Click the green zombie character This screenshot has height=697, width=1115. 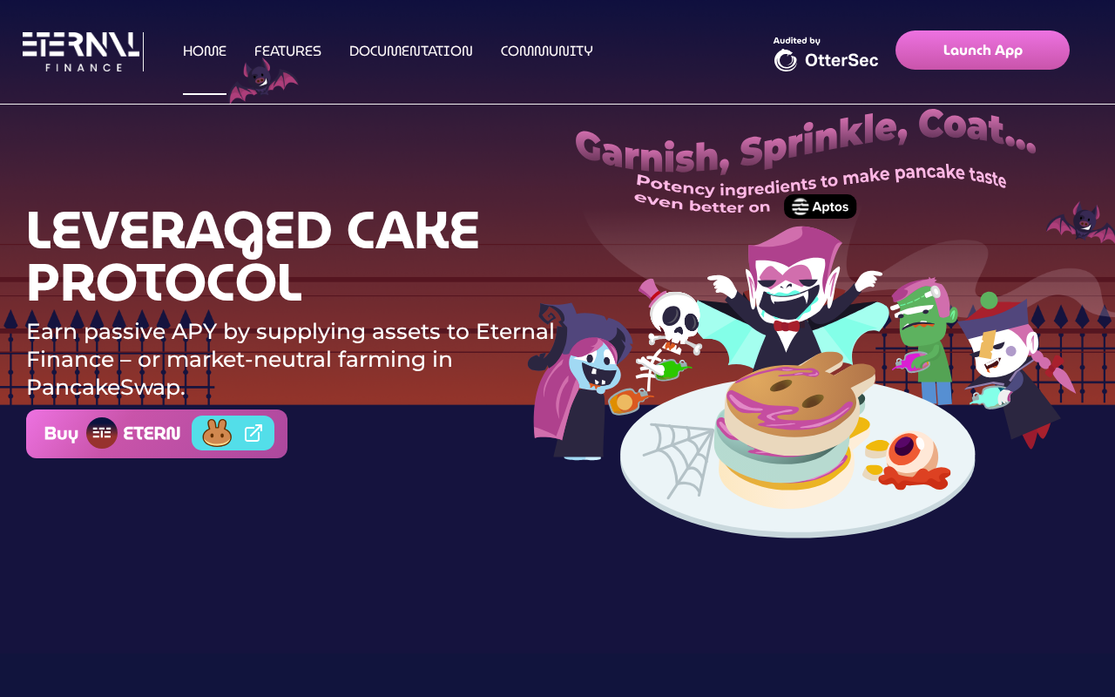click(x=925, y=340)
